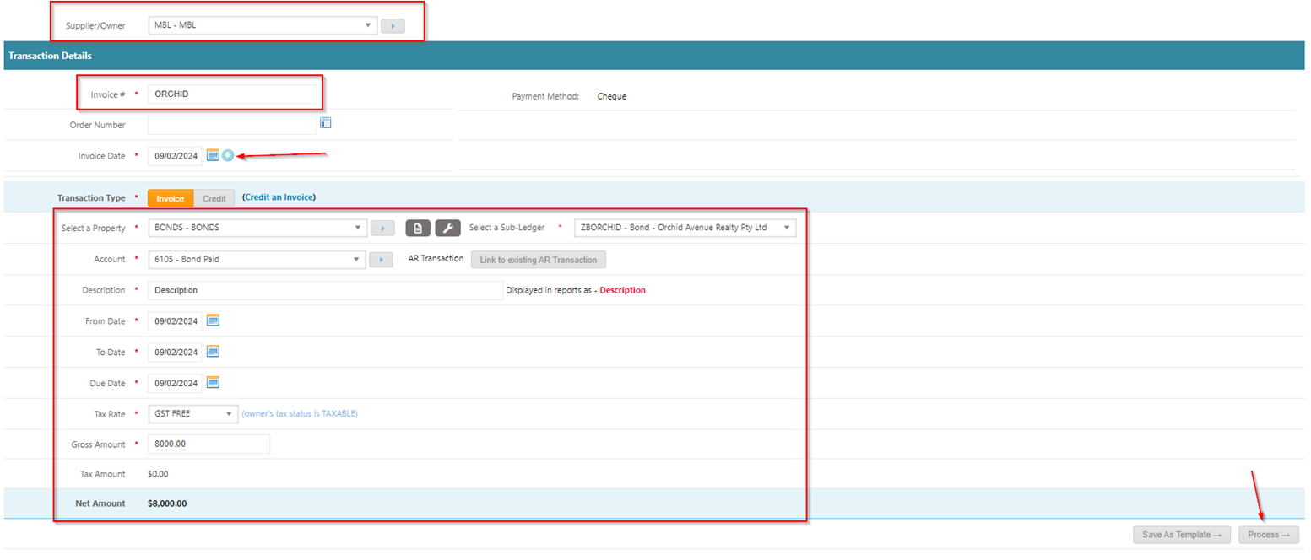Open the To Date calendar picker
Screen dimensions: 1311x560
tap(213, 352)
